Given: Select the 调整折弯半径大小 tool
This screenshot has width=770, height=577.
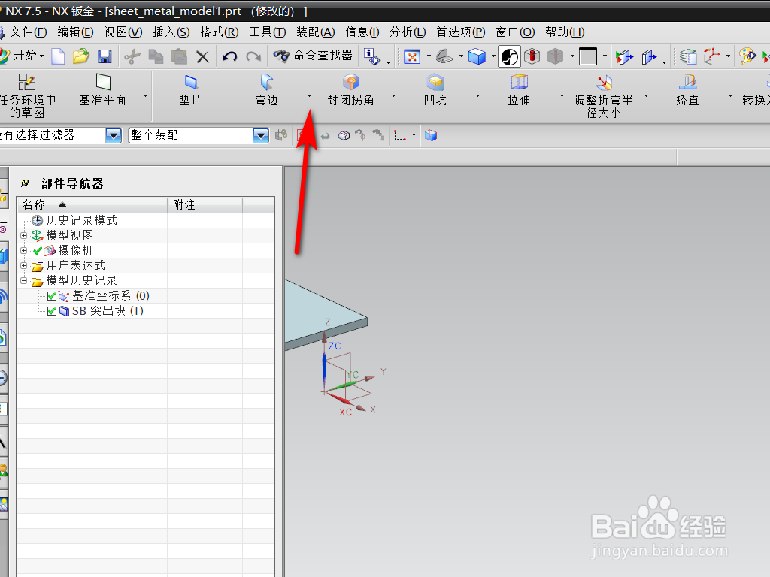Looking at the screenshot, I should tap(604, 96).
